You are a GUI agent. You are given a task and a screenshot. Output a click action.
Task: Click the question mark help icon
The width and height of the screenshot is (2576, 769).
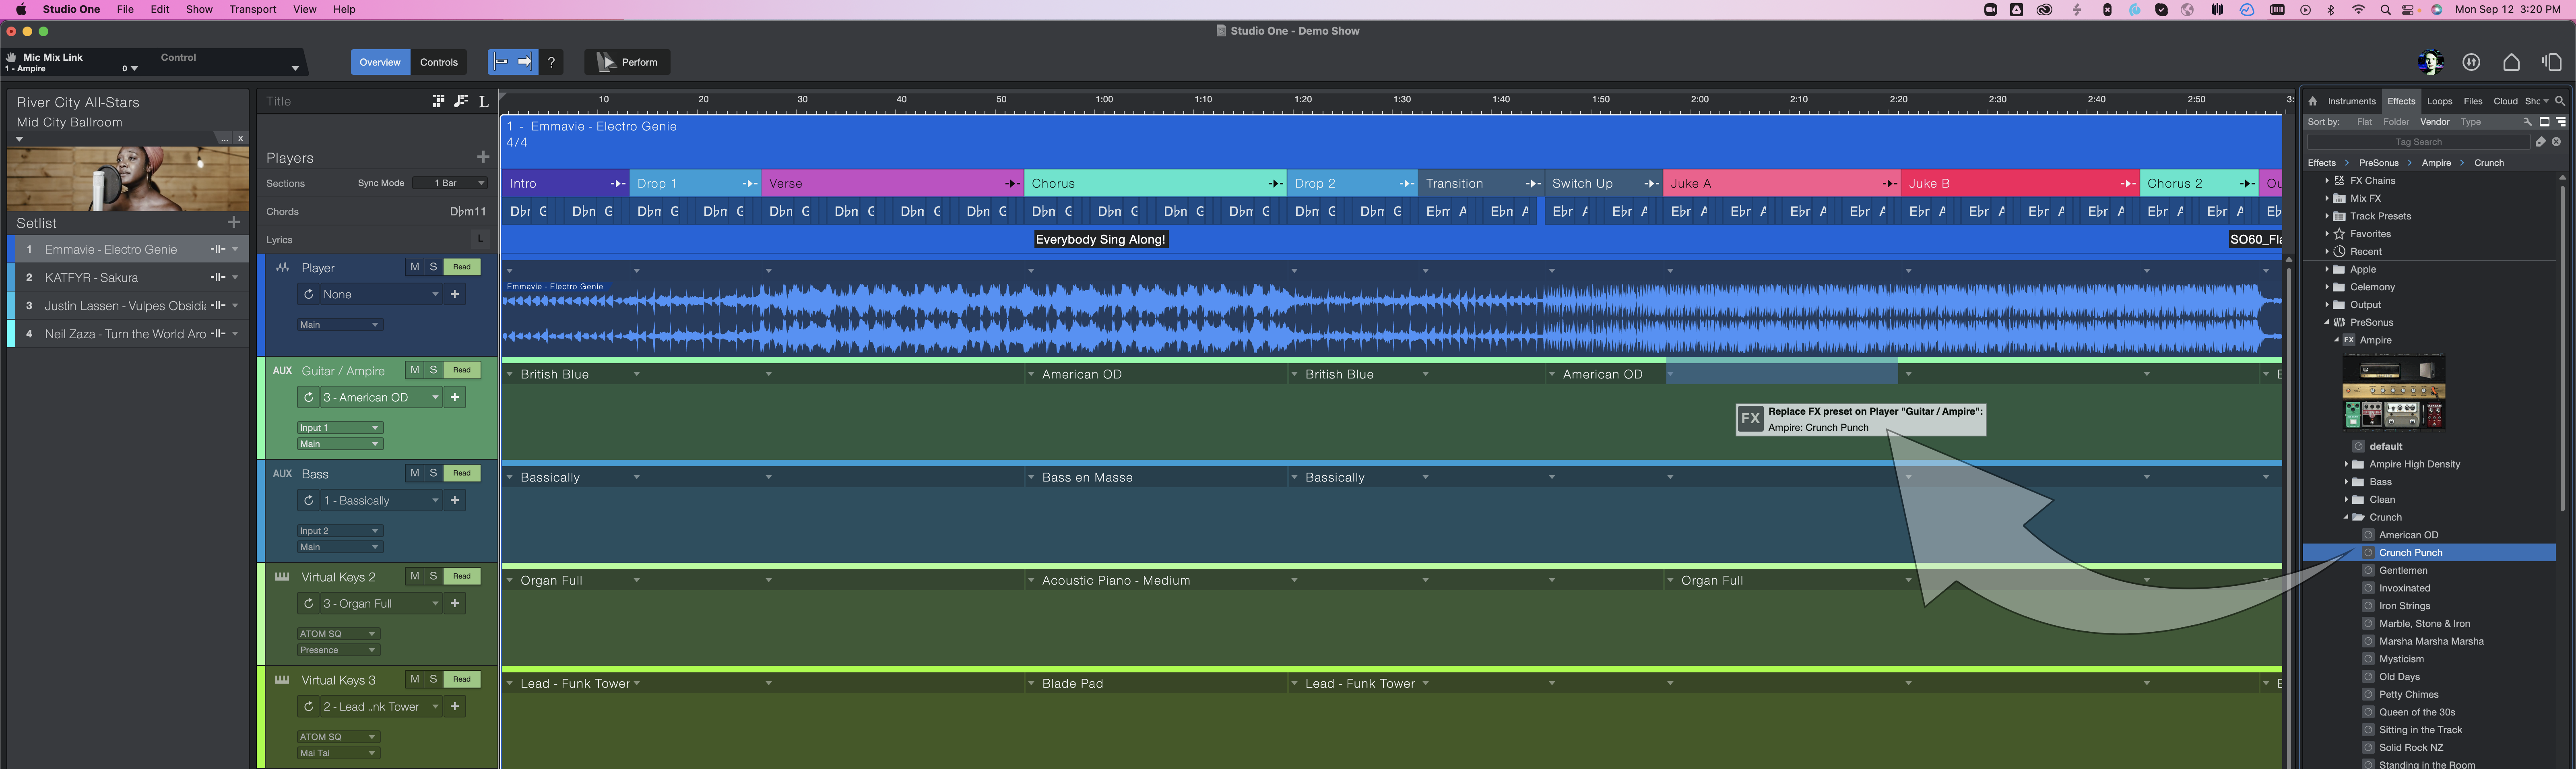551,62
